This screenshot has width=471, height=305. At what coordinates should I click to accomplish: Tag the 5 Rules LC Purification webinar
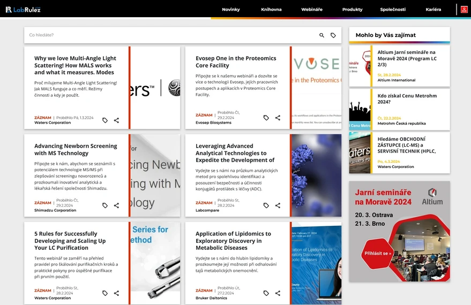click(105, 293)
